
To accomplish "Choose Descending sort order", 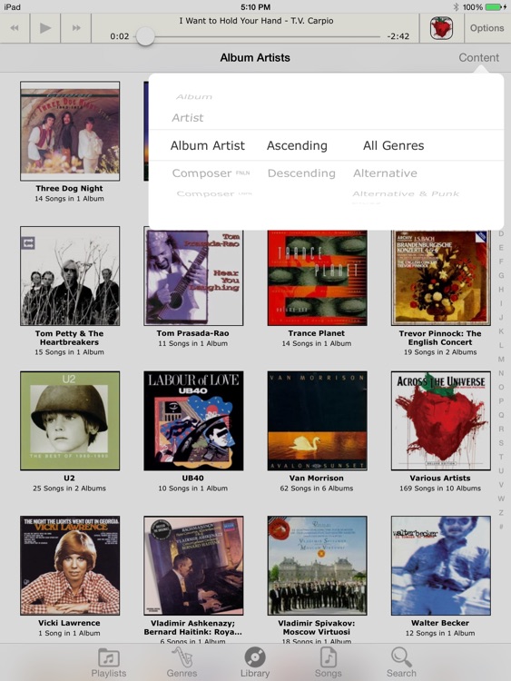I will [301, 173].
